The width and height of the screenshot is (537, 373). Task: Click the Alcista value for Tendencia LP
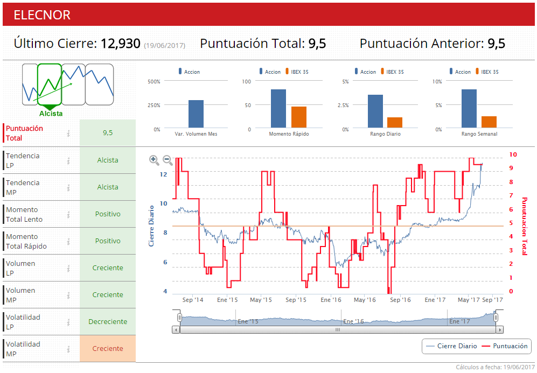pyautogui.click(x=108, y=160)
